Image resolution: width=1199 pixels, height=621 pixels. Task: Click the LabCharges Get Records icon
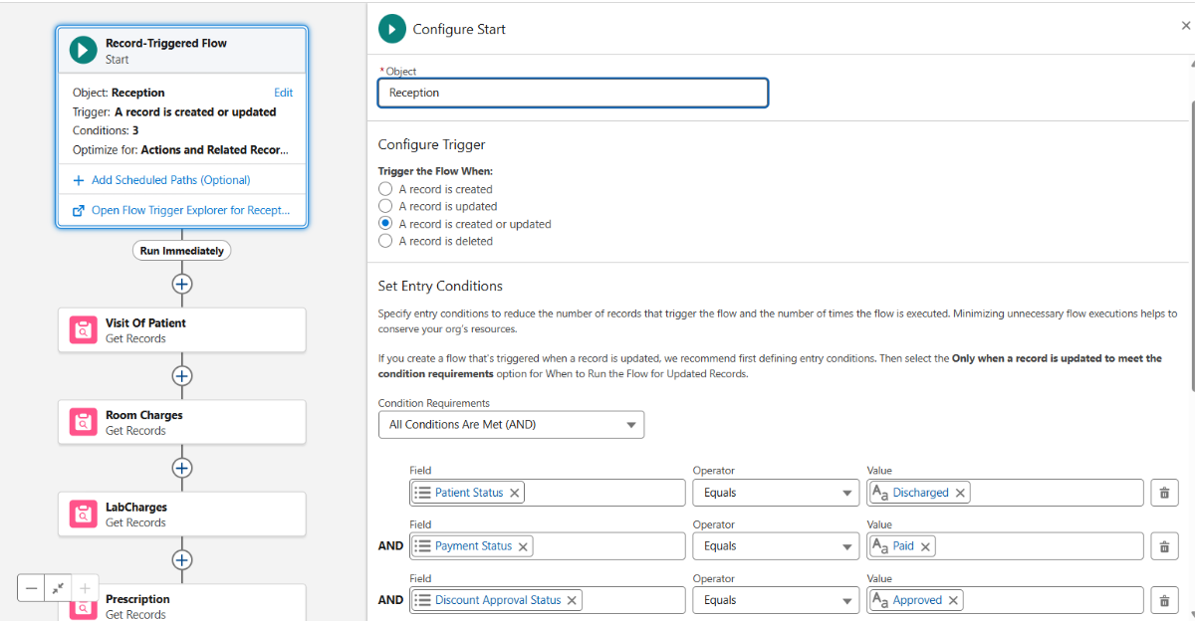point(83,515)
